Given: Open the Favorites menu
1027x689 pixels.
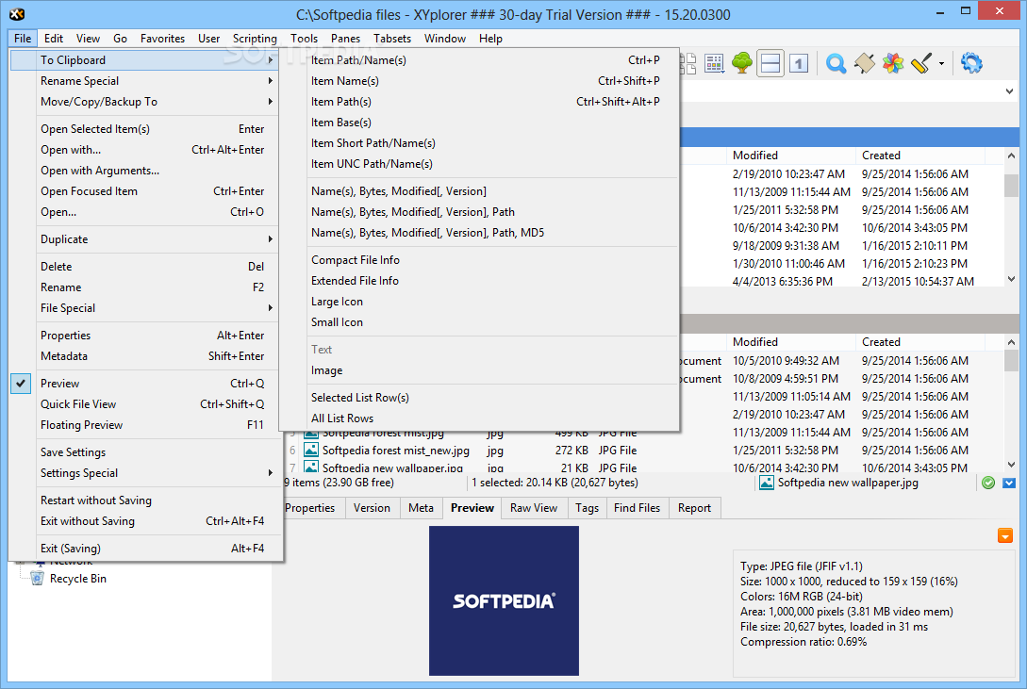Looking at the screenshot, I should tap(162, 39).
